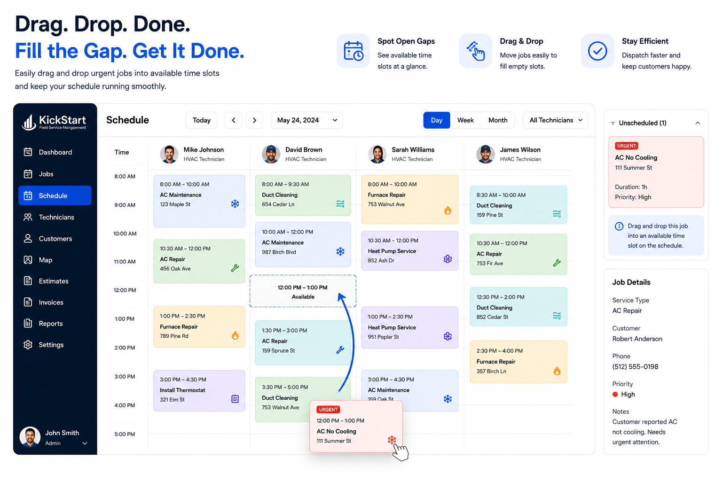Click James Wilson technician header
The width and height of the screenshot is (722, 481).
[508, 154]
